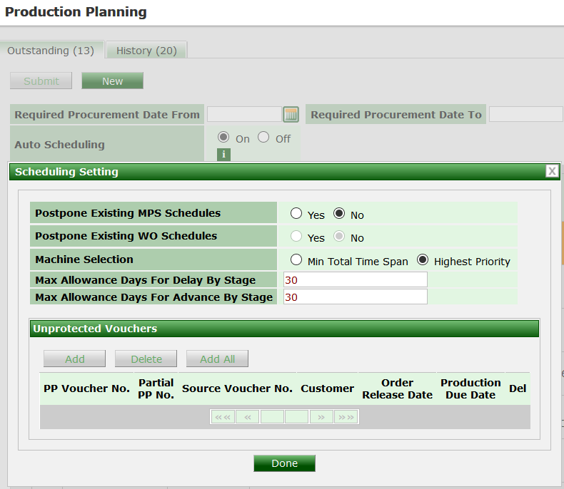Click the New button
The height and width of the screenshot is (489, 564).
tap(112, 81)
